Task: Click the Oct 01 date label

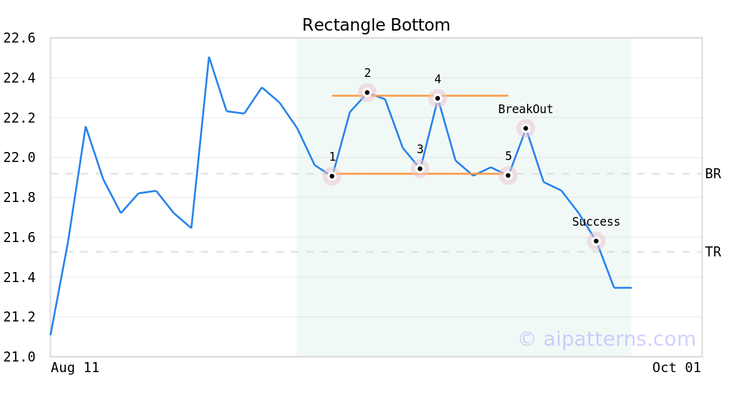Action: pos(676,368)
